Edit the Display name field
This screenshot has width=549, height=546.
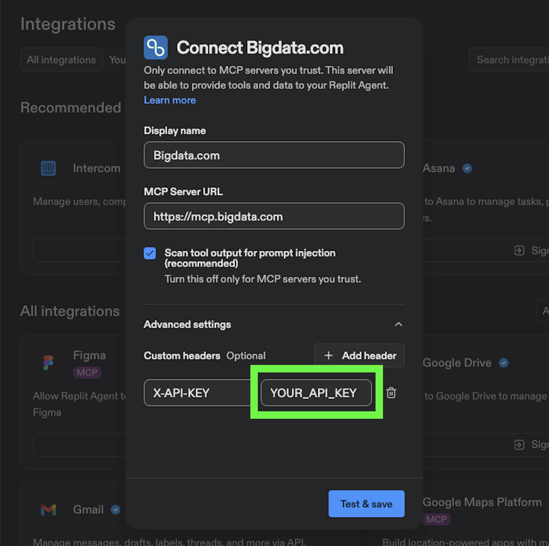coord(274,155)
